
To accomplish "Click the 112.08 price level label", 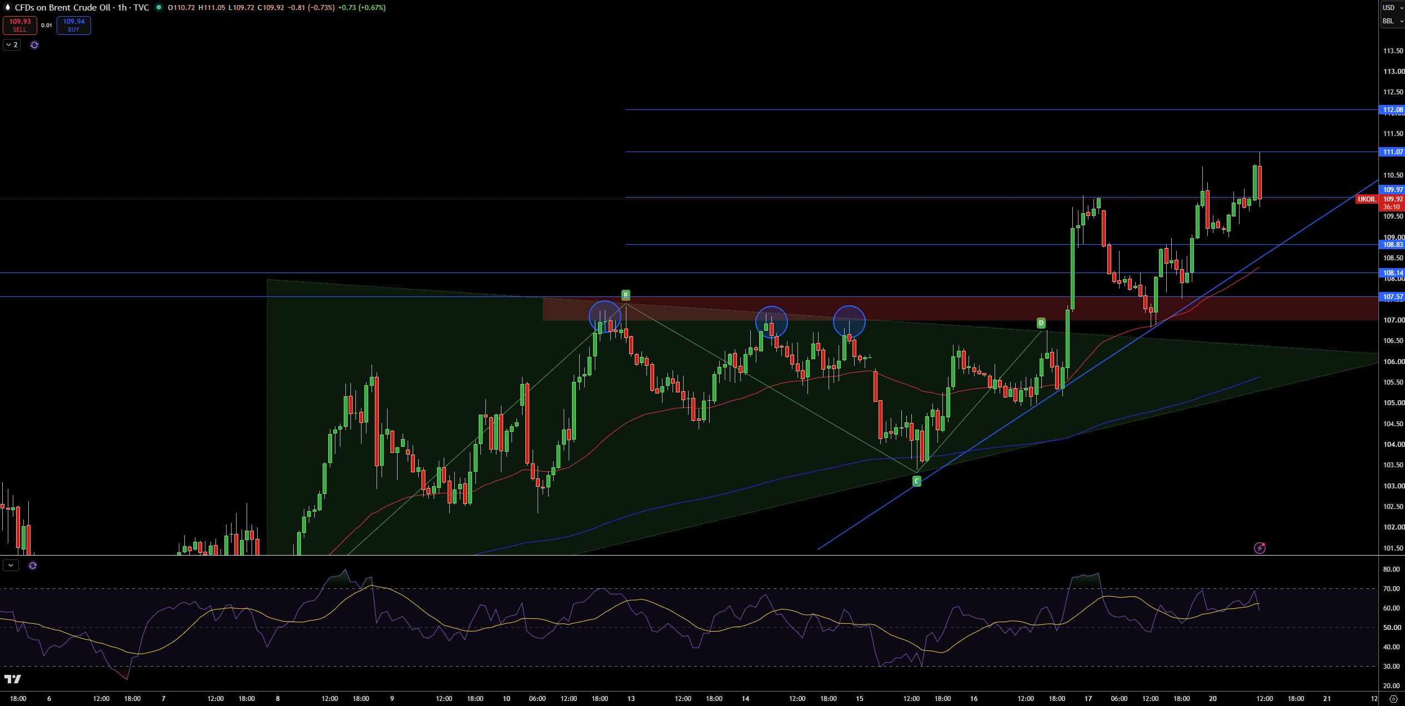I will (1392, 110).
